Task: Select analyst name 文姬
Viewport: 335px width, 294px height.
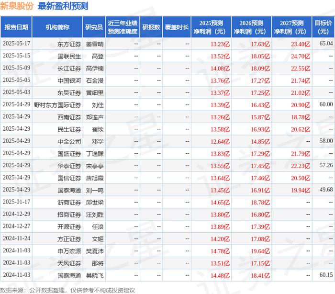Action: coord(98,239)
